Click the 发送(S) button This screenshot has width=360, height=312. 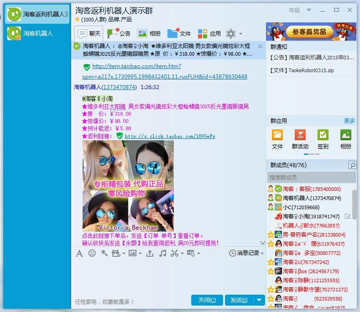pyautogui.click(x=239, y=300)
